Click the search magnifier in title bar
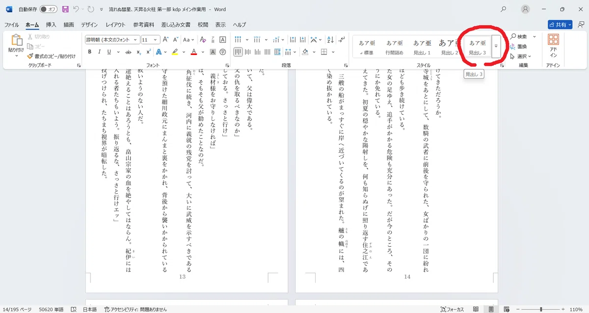589x313 pixels. tap(503, 9)
